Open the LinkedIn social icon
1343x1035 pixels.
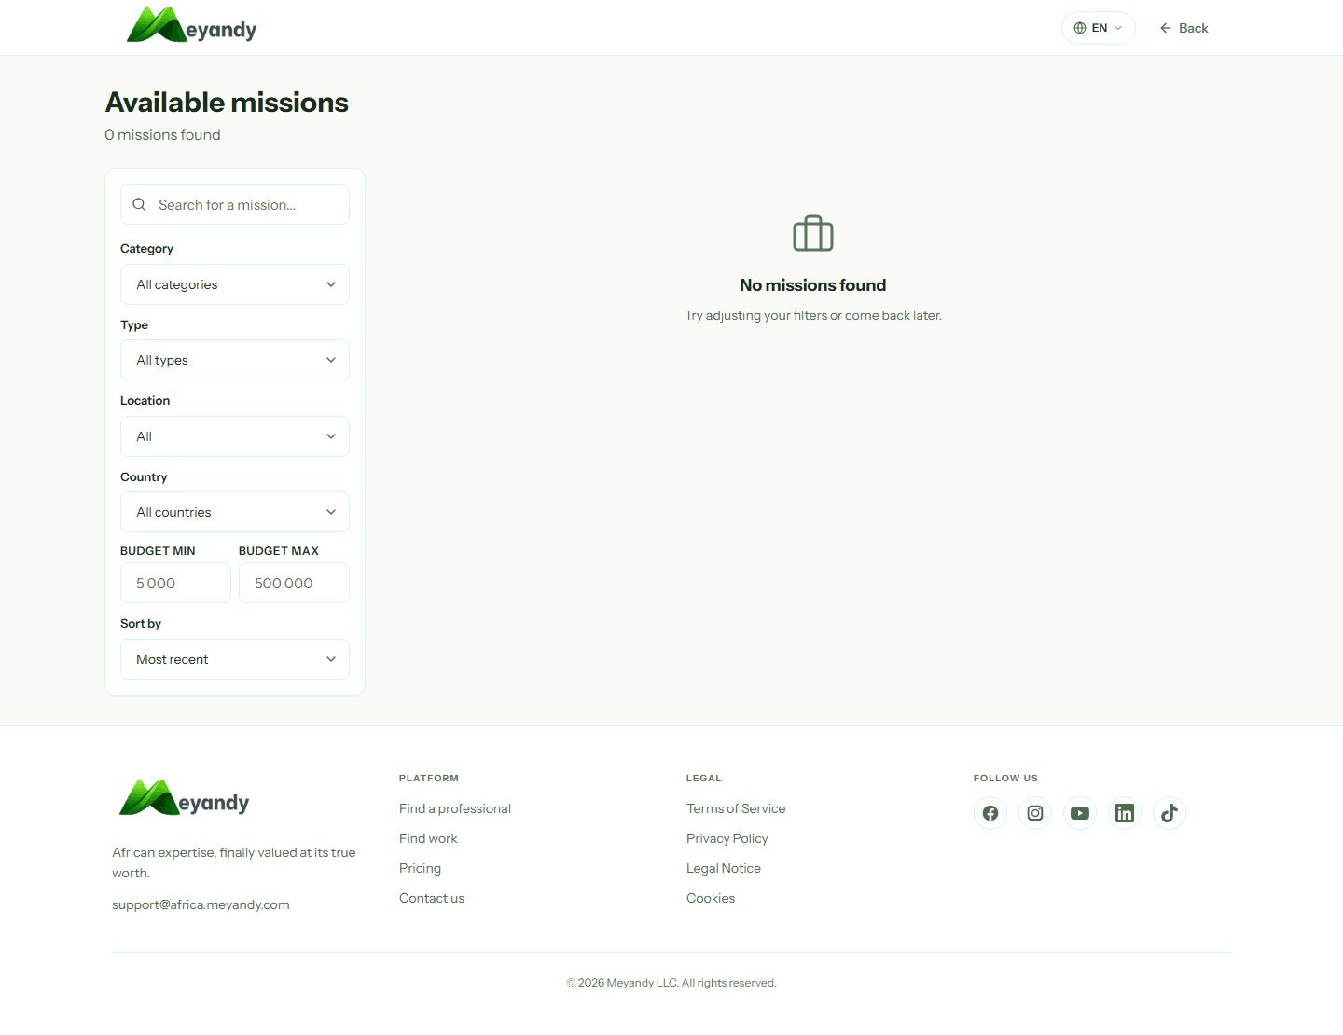tap(1125, 813)
